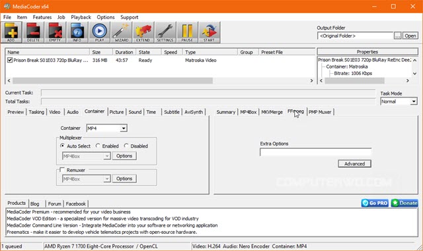
Task: Open the Support menu
Action: pyautogui.click(x=130, y=17)
